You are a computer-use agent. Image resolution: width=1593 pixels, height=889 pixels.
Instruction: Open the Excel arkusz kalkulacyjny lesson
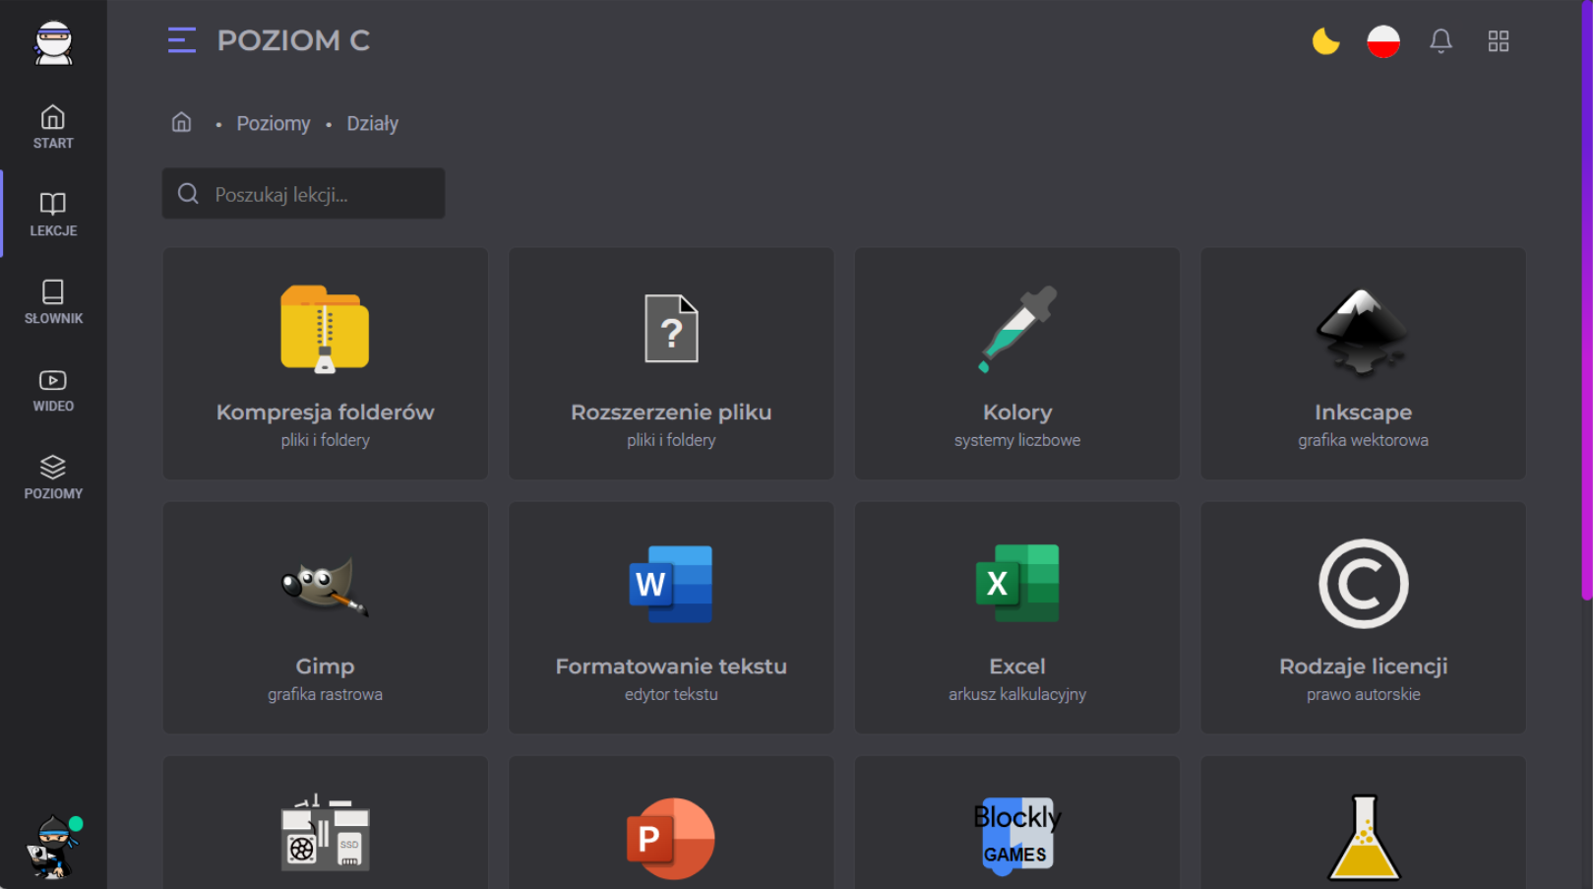coord(1016,617)
